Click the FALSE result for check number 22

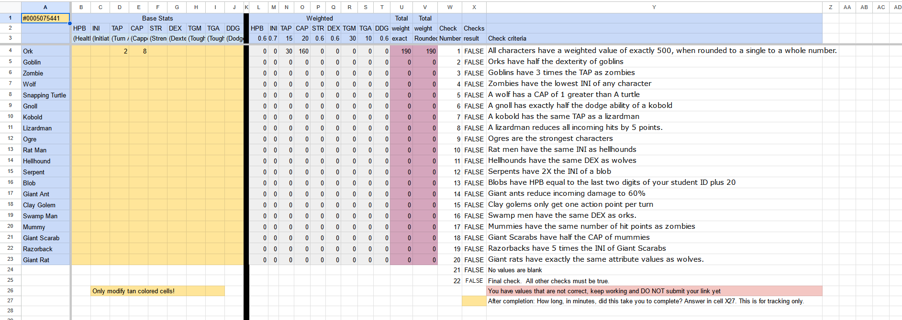coord(474,281)
